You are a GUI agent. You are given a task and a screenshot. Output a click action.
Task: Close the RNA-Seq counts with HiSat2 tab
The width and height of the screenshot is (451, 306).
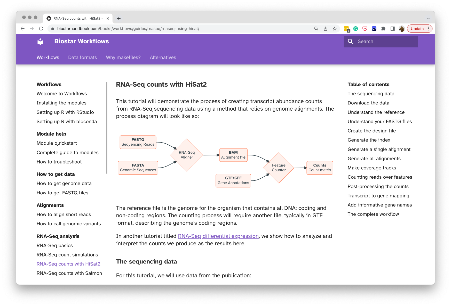(108, 19)
